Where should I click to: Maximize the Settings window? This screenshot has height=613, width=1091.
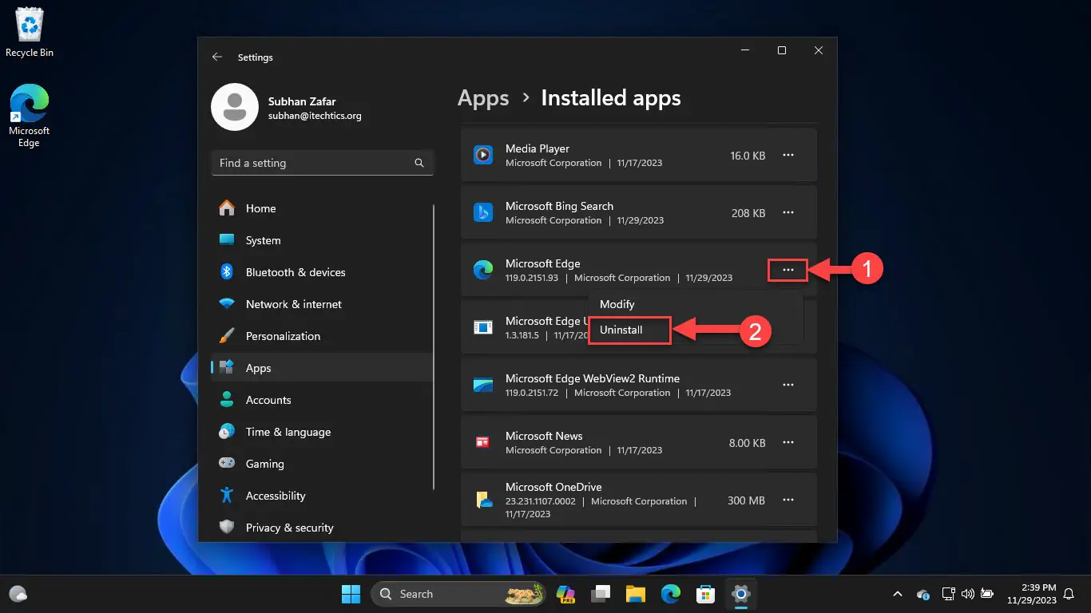coord(782,50)
